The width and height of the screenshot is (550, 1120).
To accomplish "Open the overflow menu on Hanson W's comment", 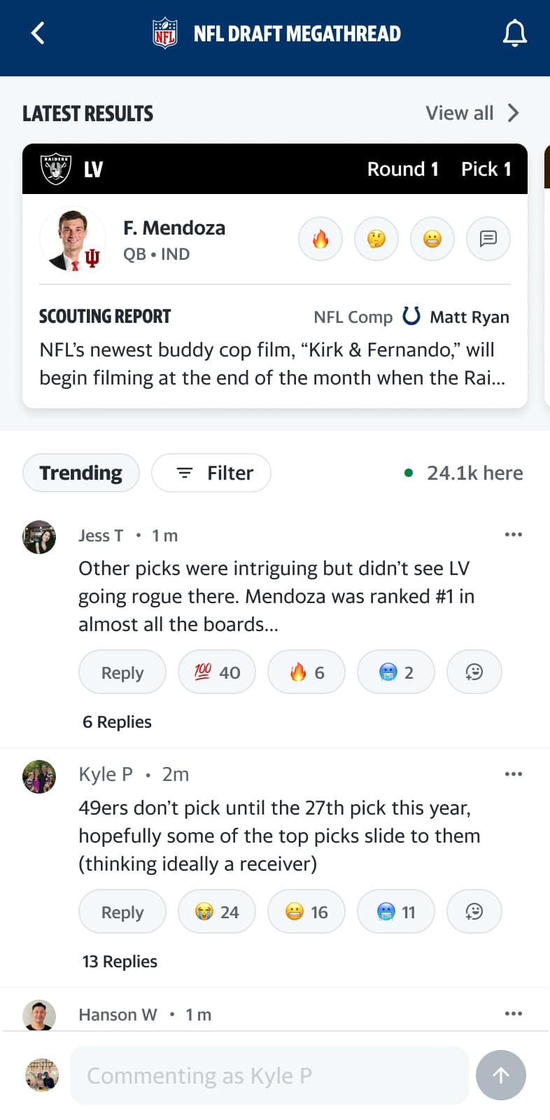I will click(x=514, y=1014).
